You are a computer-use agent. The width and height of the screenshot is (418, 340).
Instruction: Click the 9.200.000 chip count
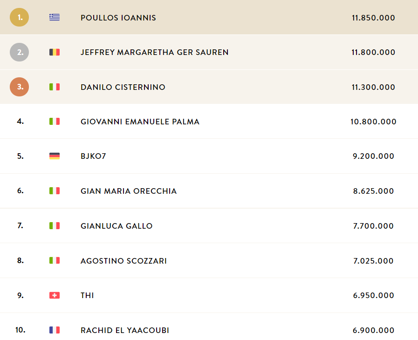(x=373, y=156)
